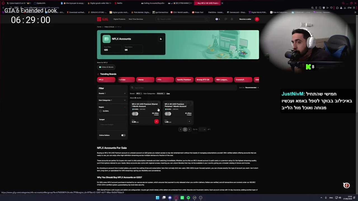
Task: Open the DENUVO.STORE bookmark
Action: coord(98,12)
